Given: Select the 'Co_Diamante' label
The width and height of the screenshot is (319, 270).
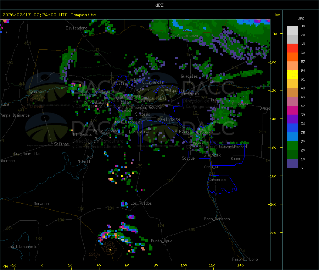Looking at the screenshot, I should coord(32,107).
